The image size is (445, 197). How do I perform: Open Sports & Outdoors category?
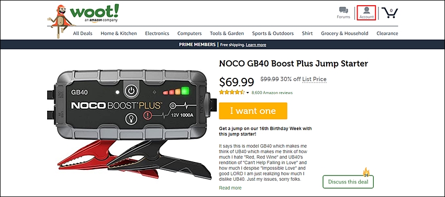[x=273, y=33]
